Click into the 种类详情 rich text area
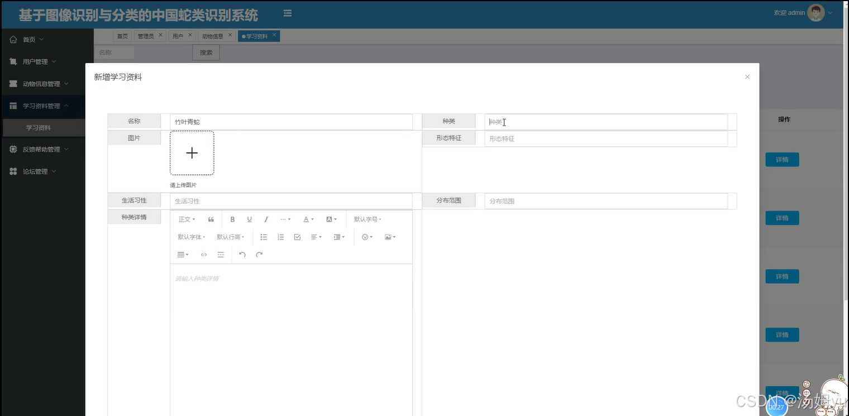The image size is (849, 416). click(291, 340)
